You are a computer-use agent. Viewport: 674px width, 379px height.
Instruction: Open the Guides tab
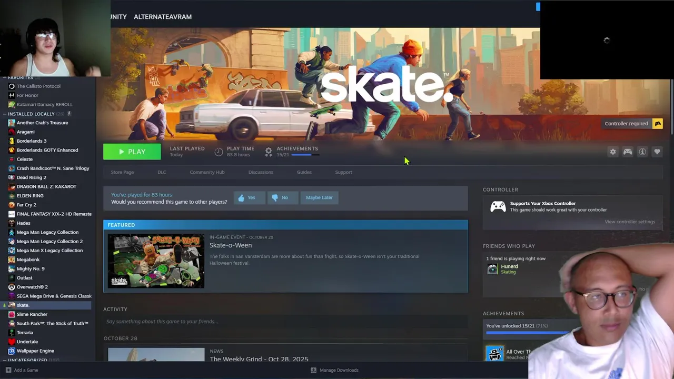(304, 172)
